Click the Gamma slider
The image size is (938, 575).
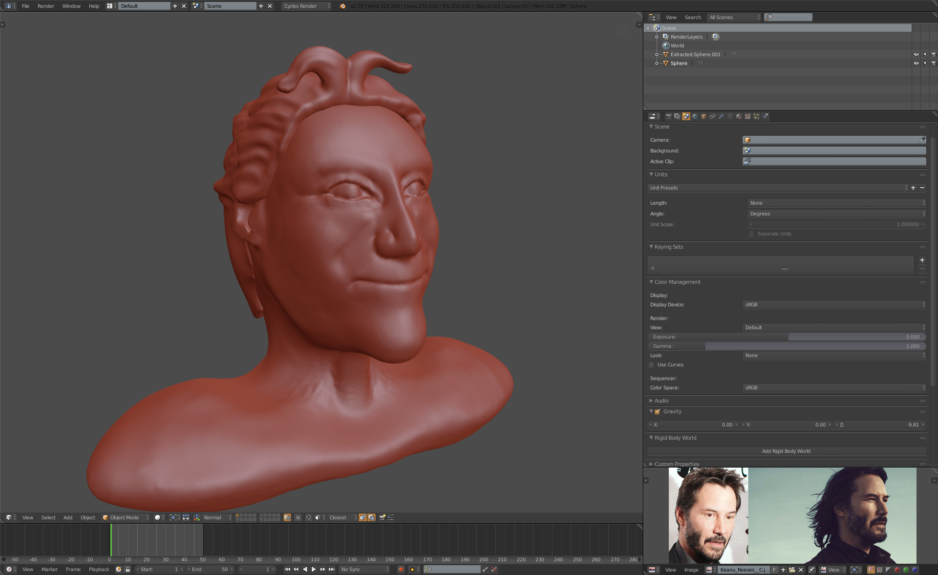tap(786, 346)
